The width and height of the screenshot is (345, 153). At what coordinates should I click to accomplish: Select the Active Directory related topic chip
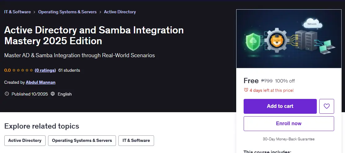(25, 141)
